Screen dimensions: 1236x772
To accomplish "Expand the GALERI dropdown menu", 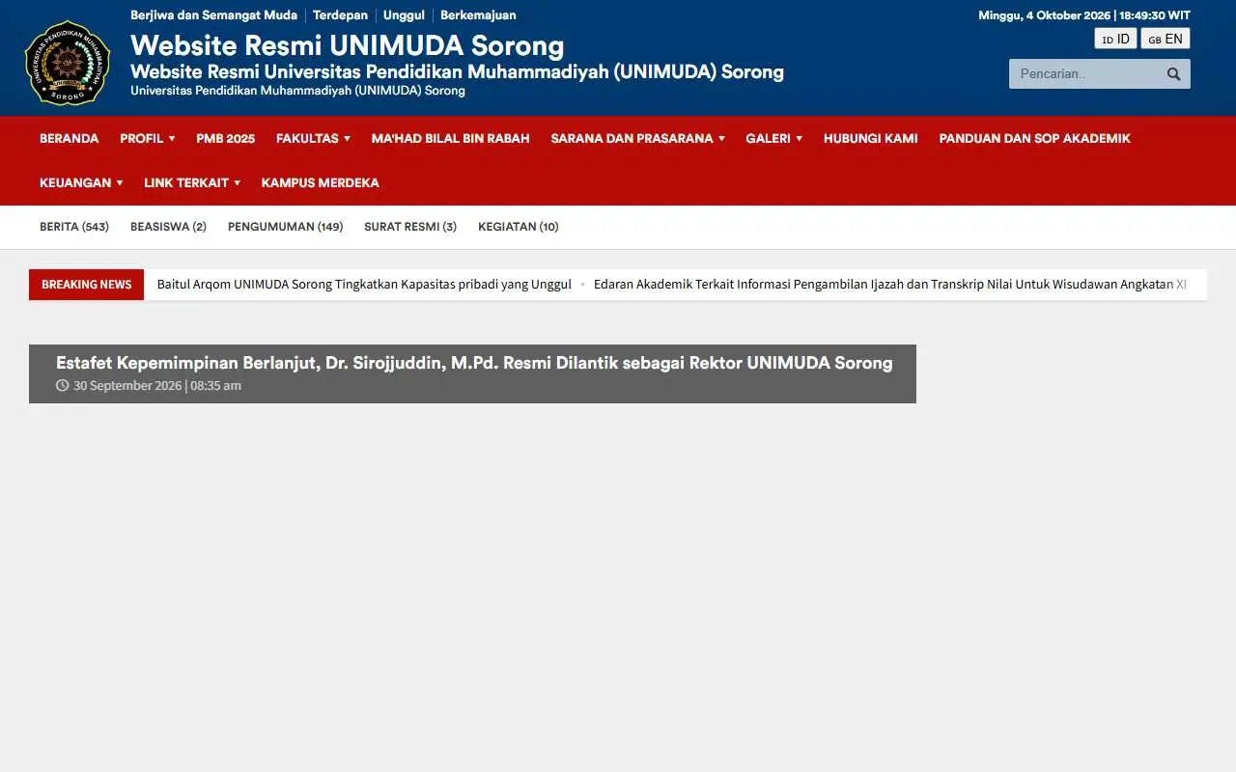I will point(773,138).
